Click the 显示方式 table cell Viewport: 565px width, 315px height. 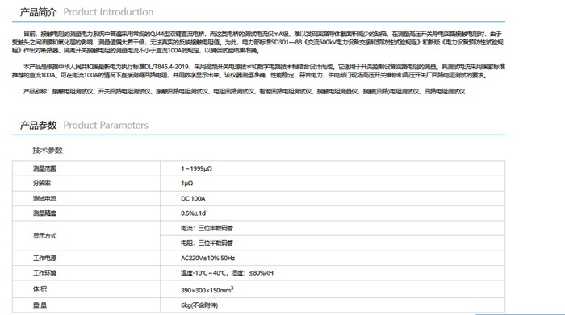[x=86, y=235]
